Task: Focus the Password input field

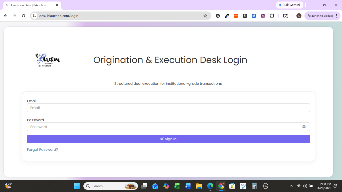Action: coord(168,127)
